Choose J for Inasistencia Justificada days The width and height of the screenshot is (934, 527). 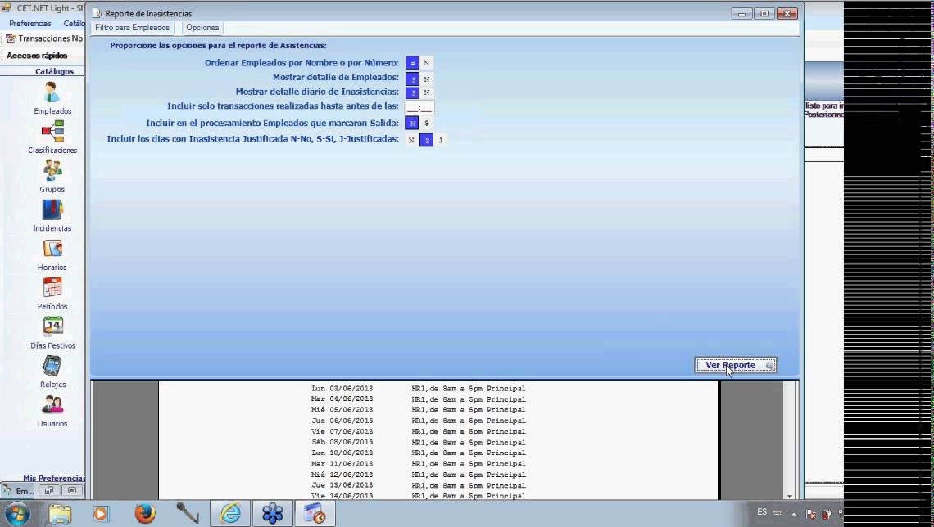pos(441,141)
